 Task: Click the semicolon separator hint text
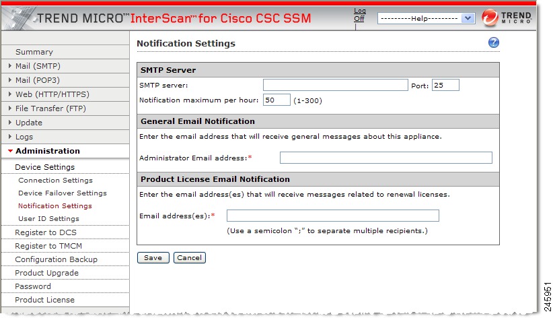pyautogui.click(x=327, y=230)
